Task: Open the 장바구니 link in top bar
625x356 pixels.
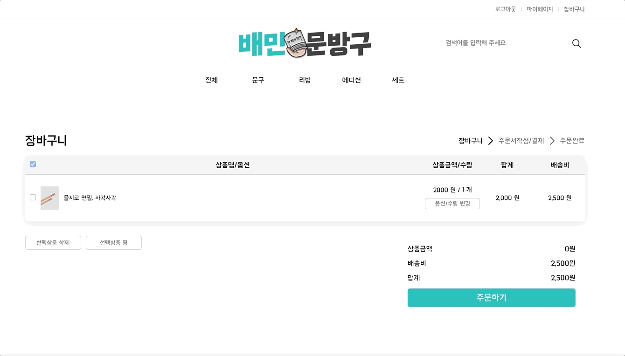Action: coord(574,9)
